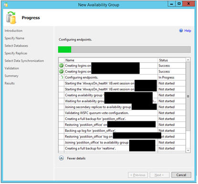Open the Summary step
Screen dimensions: 198x184
pos(11,76)
